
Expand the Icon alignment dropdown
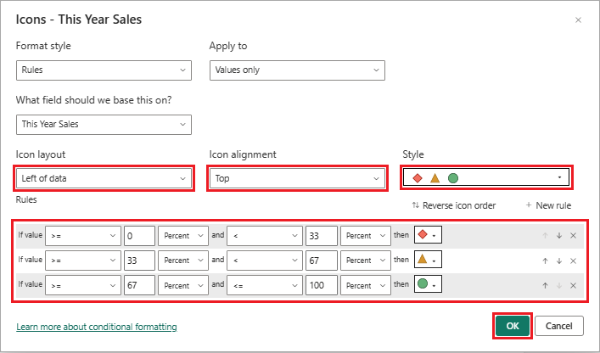(x=297, y=178)
